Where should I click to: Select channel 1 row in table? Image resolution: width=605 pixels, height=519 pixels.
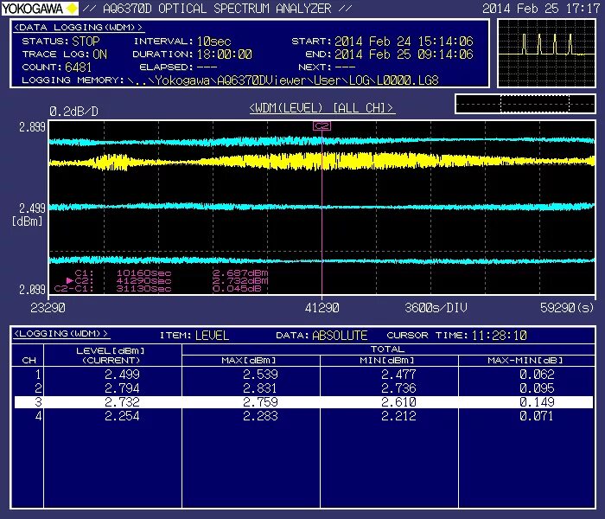pos(303,375)
